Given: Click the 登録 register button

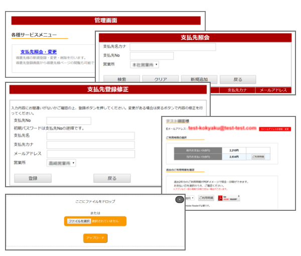Looking at the screenshot, I should click(33, 178).
